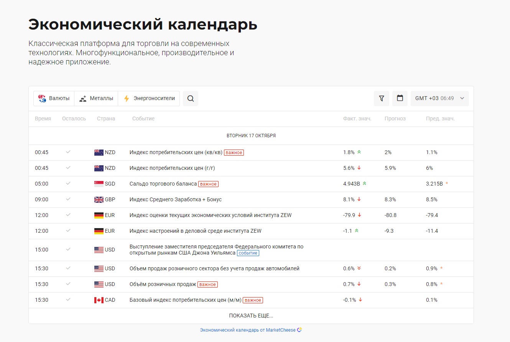Click previous value 3.215B

(434, 184)
